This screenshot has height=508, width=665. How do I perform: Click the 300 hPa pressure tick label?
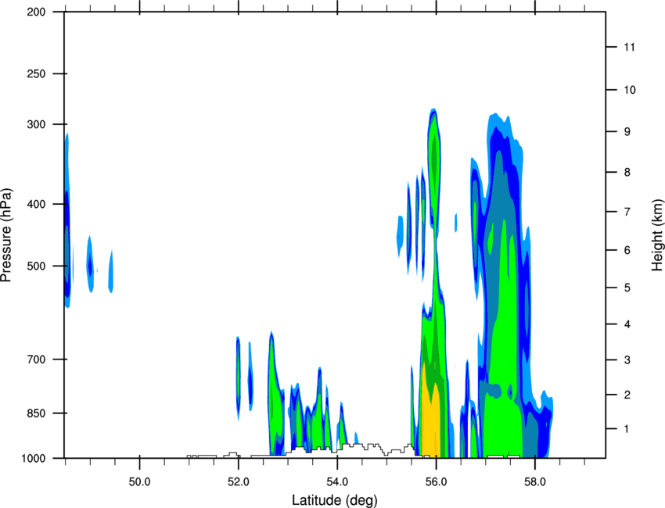(36, 124)
